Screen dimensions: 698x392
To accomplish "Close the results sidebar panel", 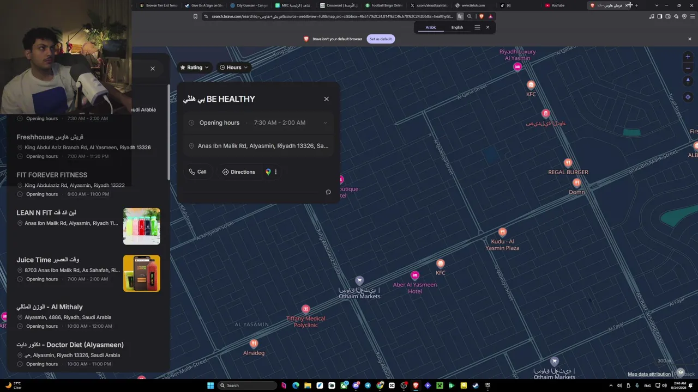I will pos(153,69).
